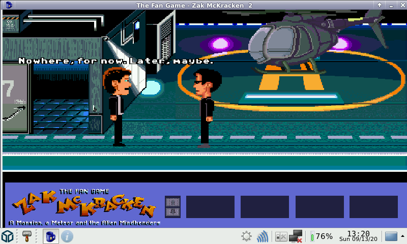Open the Wi-Fi signal icon in tray
The image size is (407, 244).
click(262, 236)
